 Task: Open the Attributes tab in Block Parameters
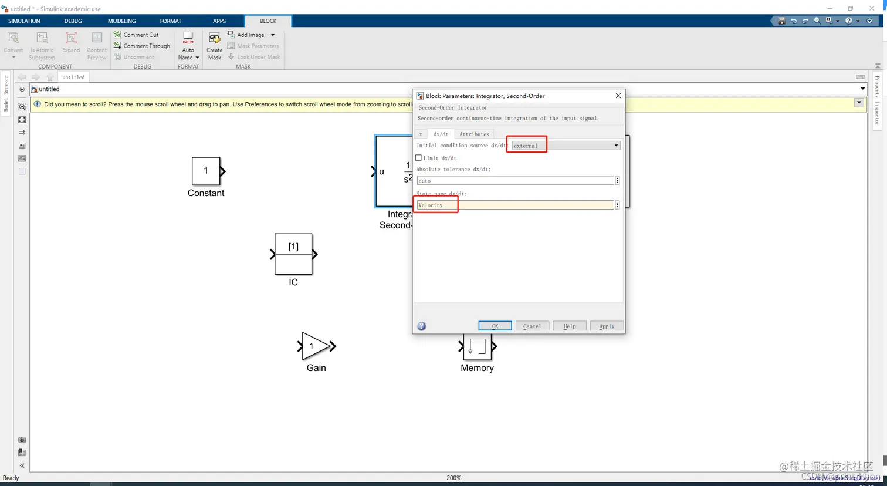(x=474, y=134)
